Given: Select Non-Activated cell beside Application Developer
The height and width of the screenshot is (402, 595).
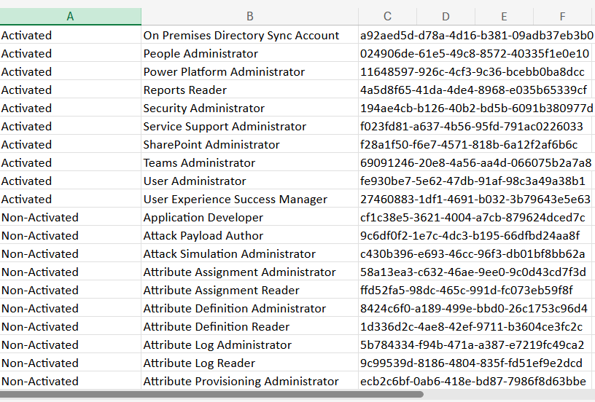Looking at the screenshot, I should click(40, 218).
